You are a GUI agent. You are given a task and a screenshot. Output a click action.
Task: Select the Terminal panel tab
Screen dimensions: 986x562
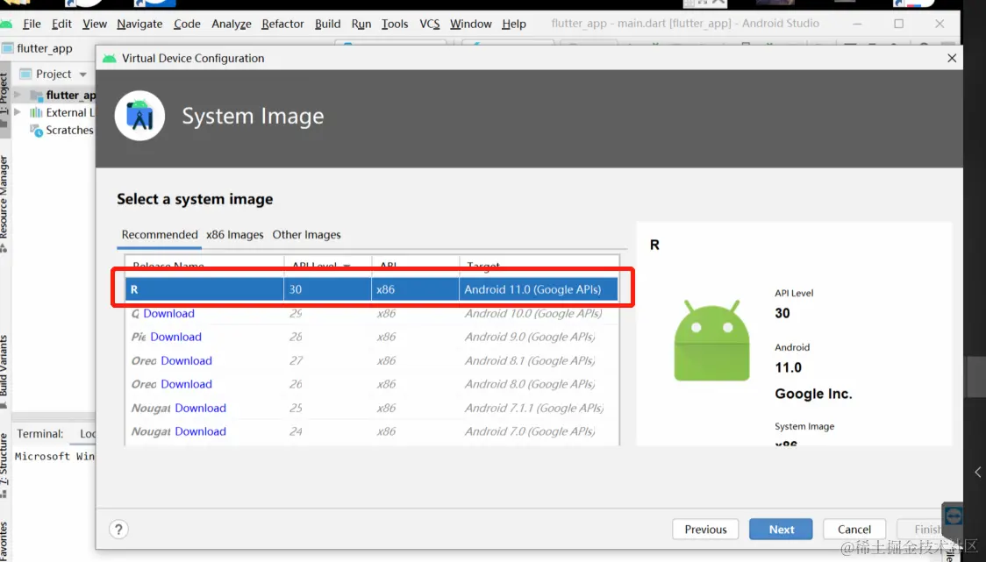pos(39,434)
